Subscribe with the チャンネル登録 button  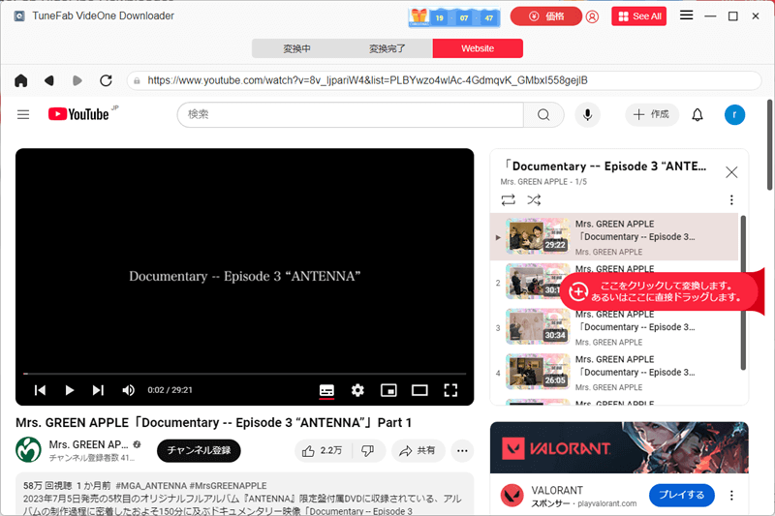tap(199, 450)
